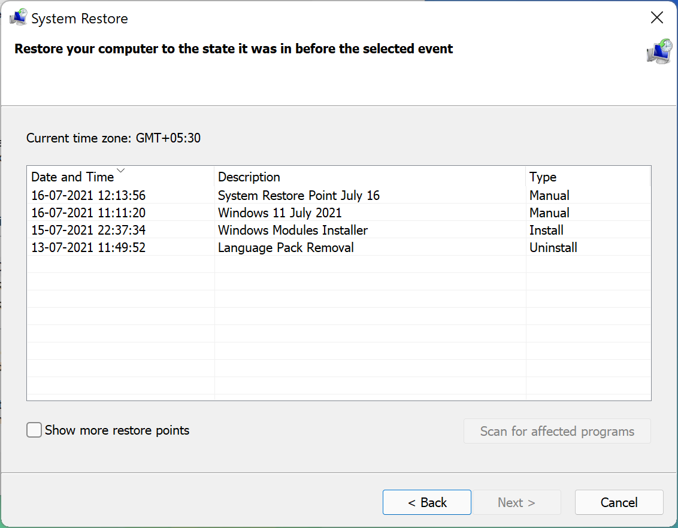Viewport: 678px width, 528px height.
Task: Click Windows Modules Installer description
Action: (x=293, y=230)
